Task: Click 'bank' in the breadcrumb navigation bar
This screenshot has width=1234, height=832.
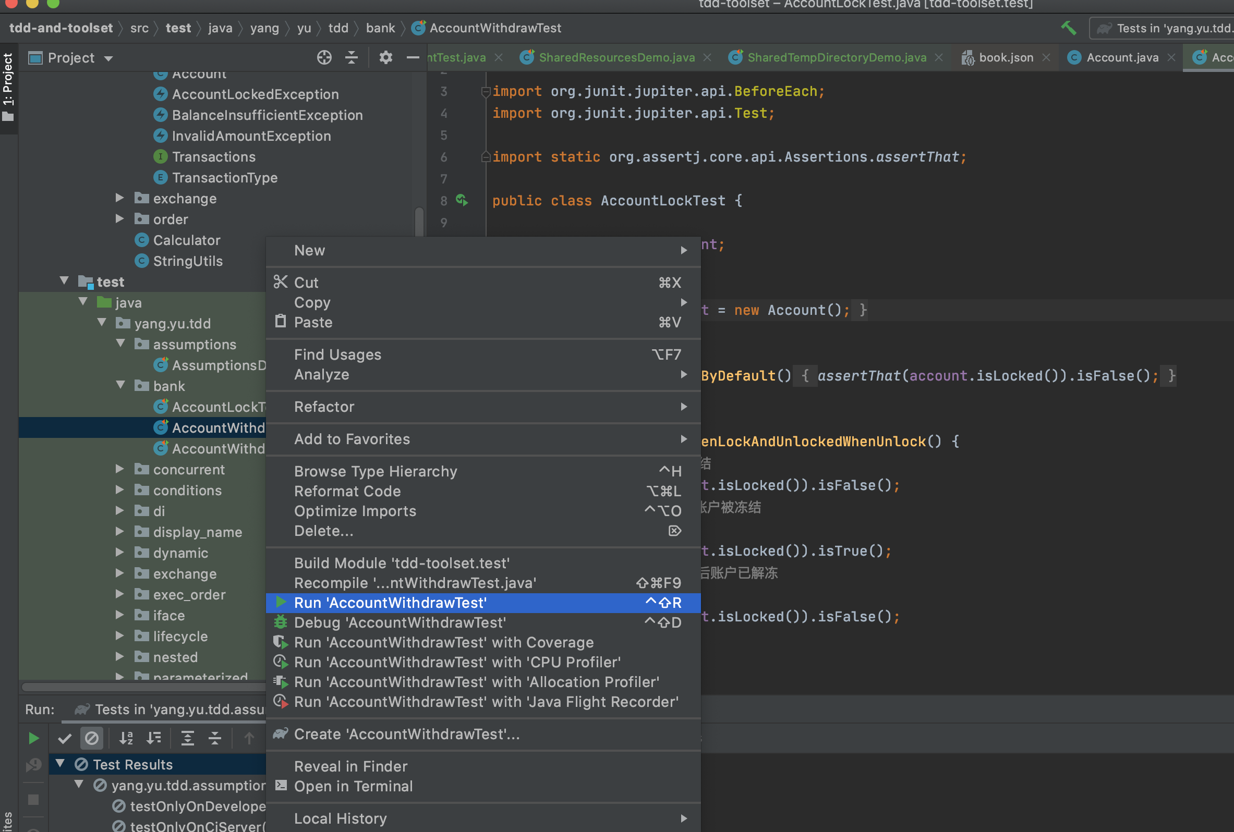Action: click(380, 28)
